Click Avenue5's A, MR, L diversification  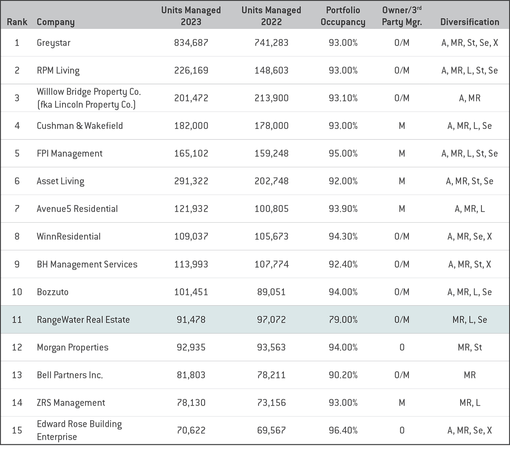coord(470,209)
